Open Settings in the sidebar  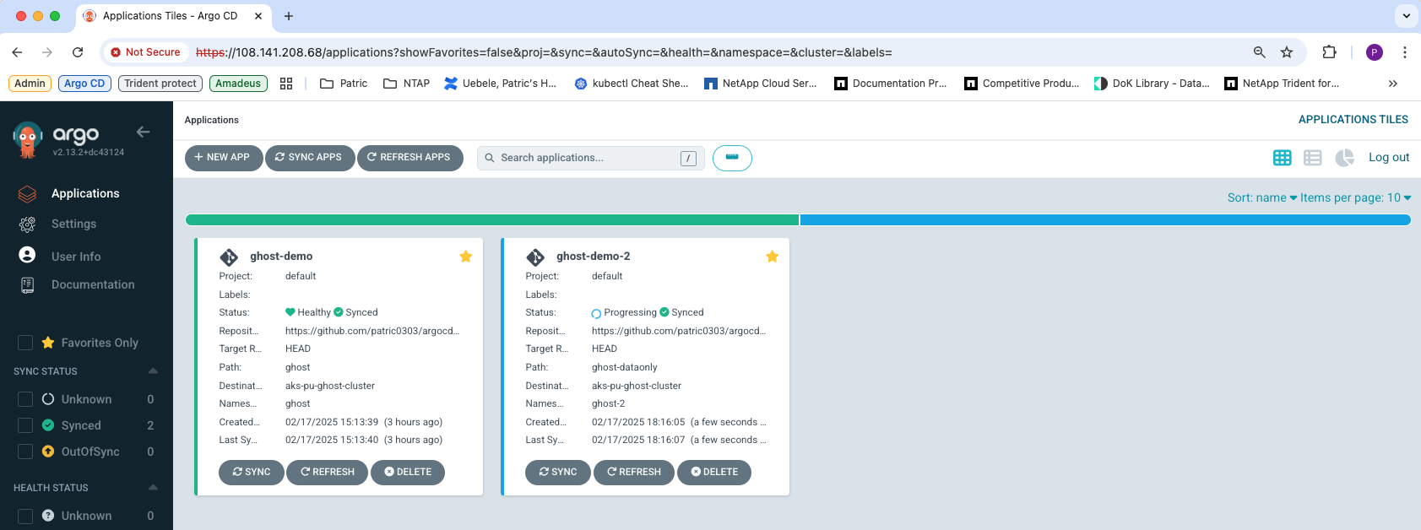[x=73, y=224]
